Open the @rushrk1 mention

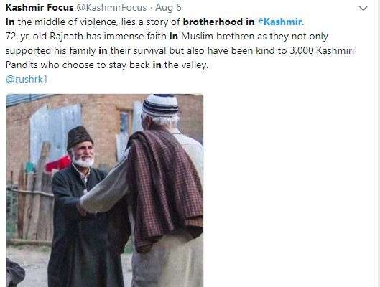27,79
